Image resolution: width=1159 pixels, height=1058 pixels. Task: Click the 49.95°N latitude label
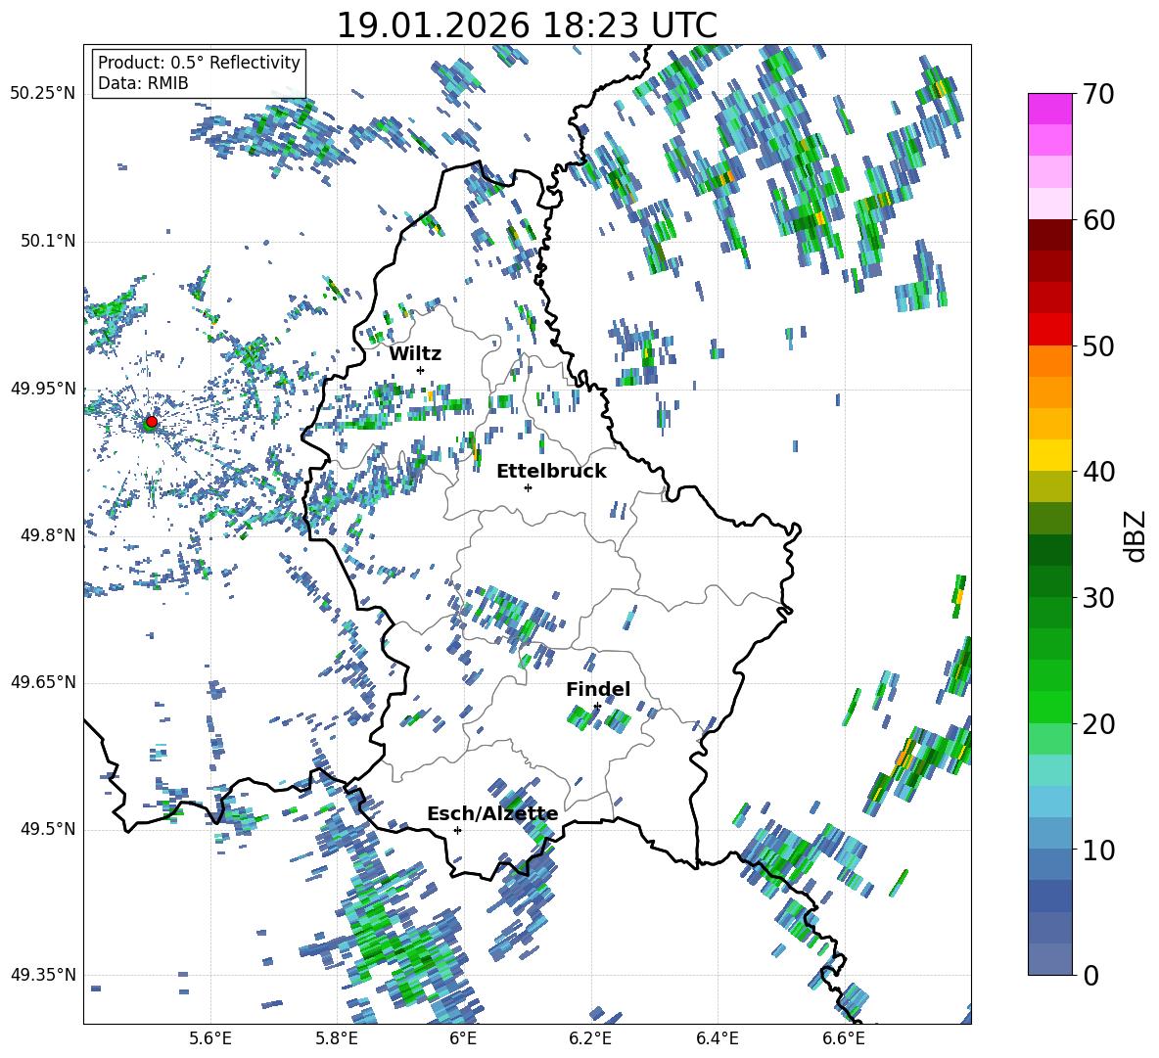[43, 388]
